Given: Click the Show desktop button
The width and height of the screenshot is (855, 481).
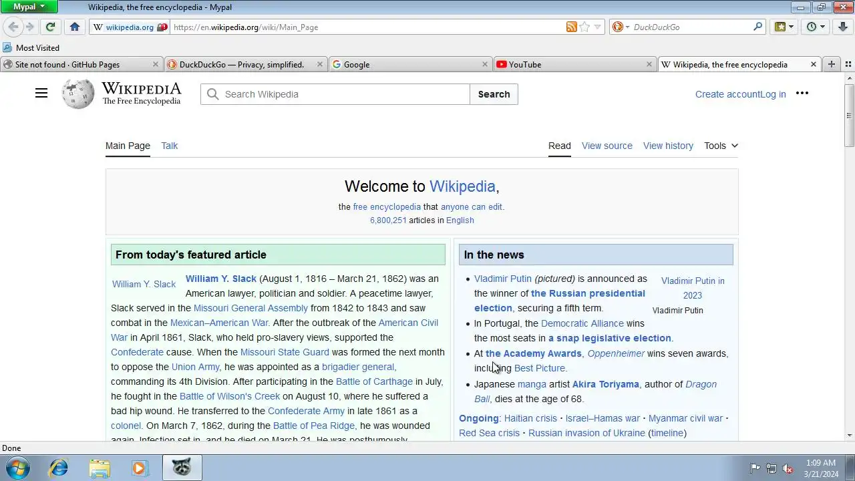Looking at the screenshot, I should tap(850, 468).
